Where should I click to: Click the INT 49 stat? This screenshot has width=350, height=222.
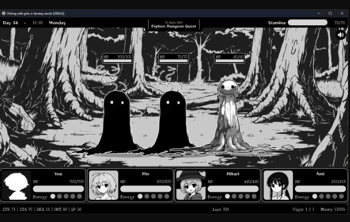(60, 210)
